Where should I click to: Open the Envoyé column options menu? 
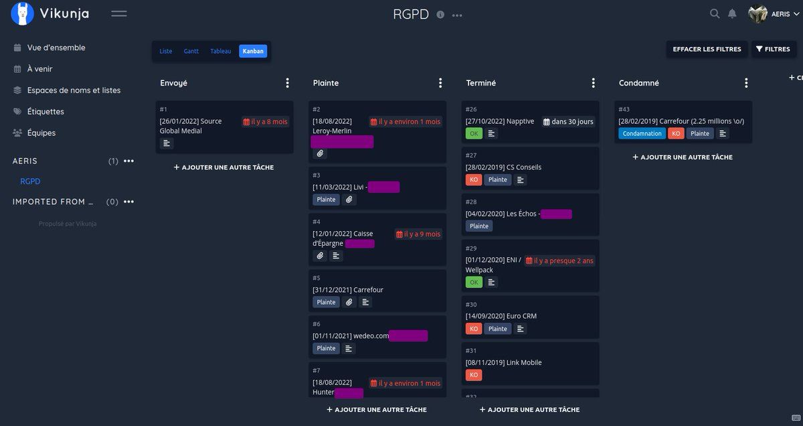coord(288,83)
